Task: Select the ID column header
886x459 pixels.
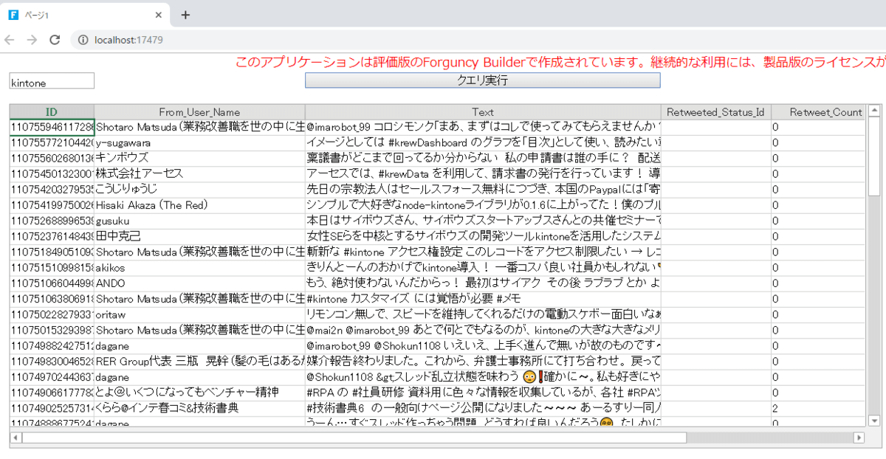Action: pos(52,112)
